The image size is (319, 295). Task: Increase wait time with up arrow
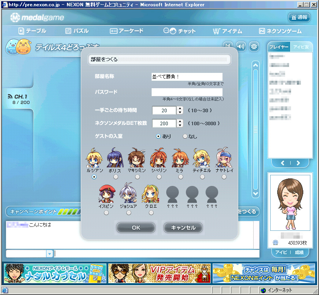180,108
